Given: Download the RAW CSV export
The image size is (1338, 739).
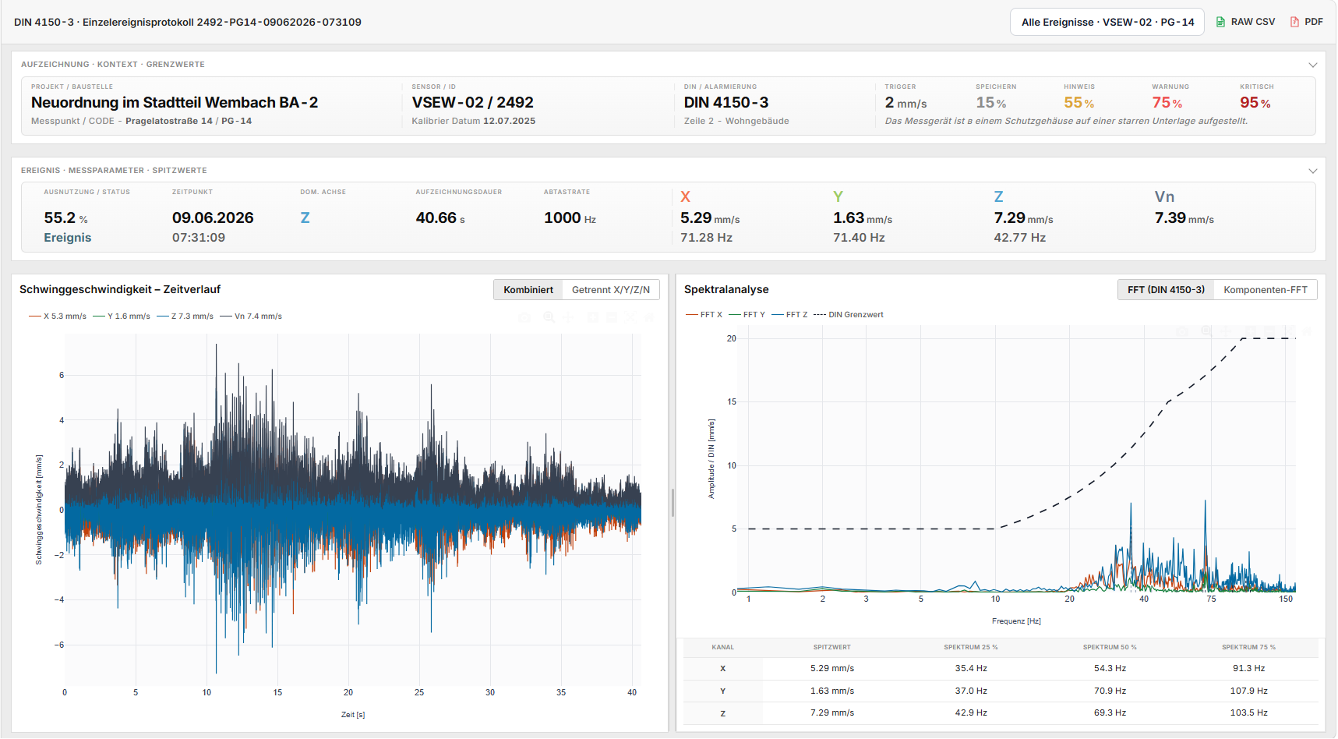Looking at the screenshot, I should (1245, 22).
